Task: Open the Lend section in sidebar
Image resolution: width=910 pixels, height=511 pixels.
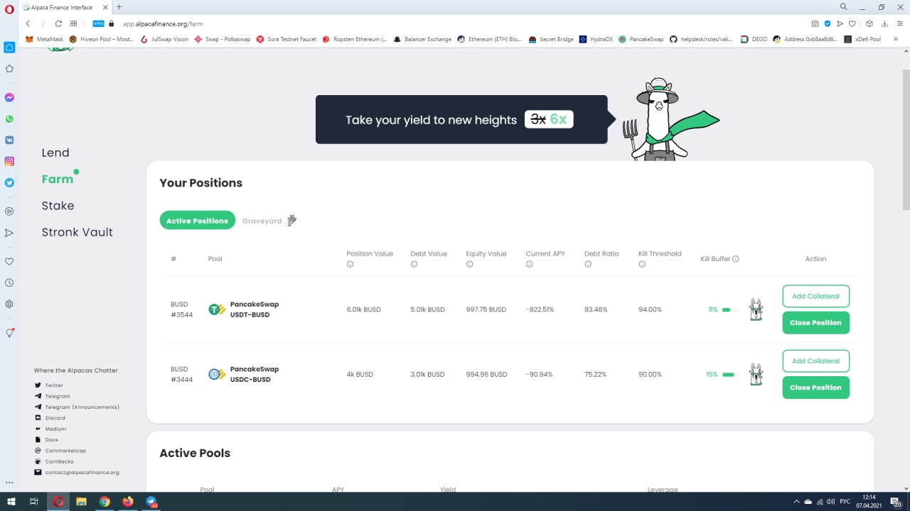Action: 55,153
